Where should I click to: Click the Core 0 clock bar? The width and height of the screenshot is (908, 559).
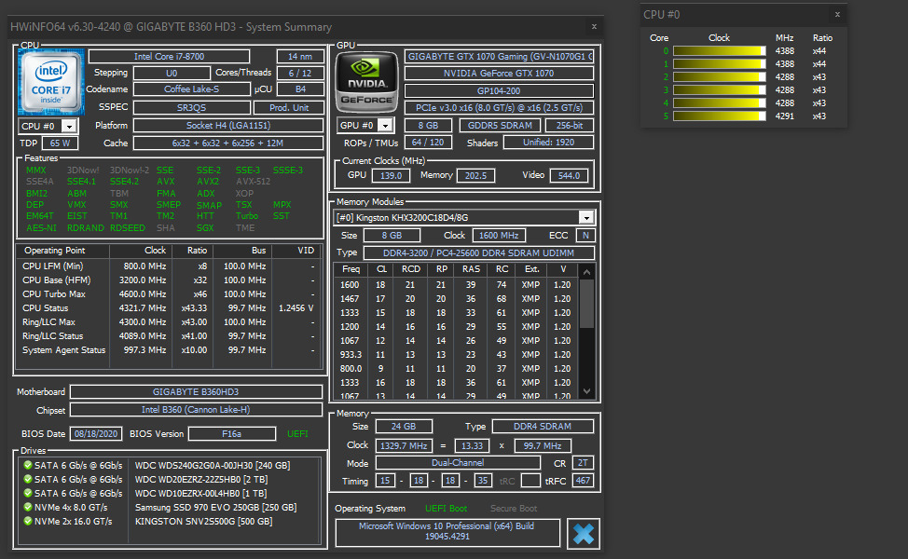pyautogui.click(x=719, y=51)
